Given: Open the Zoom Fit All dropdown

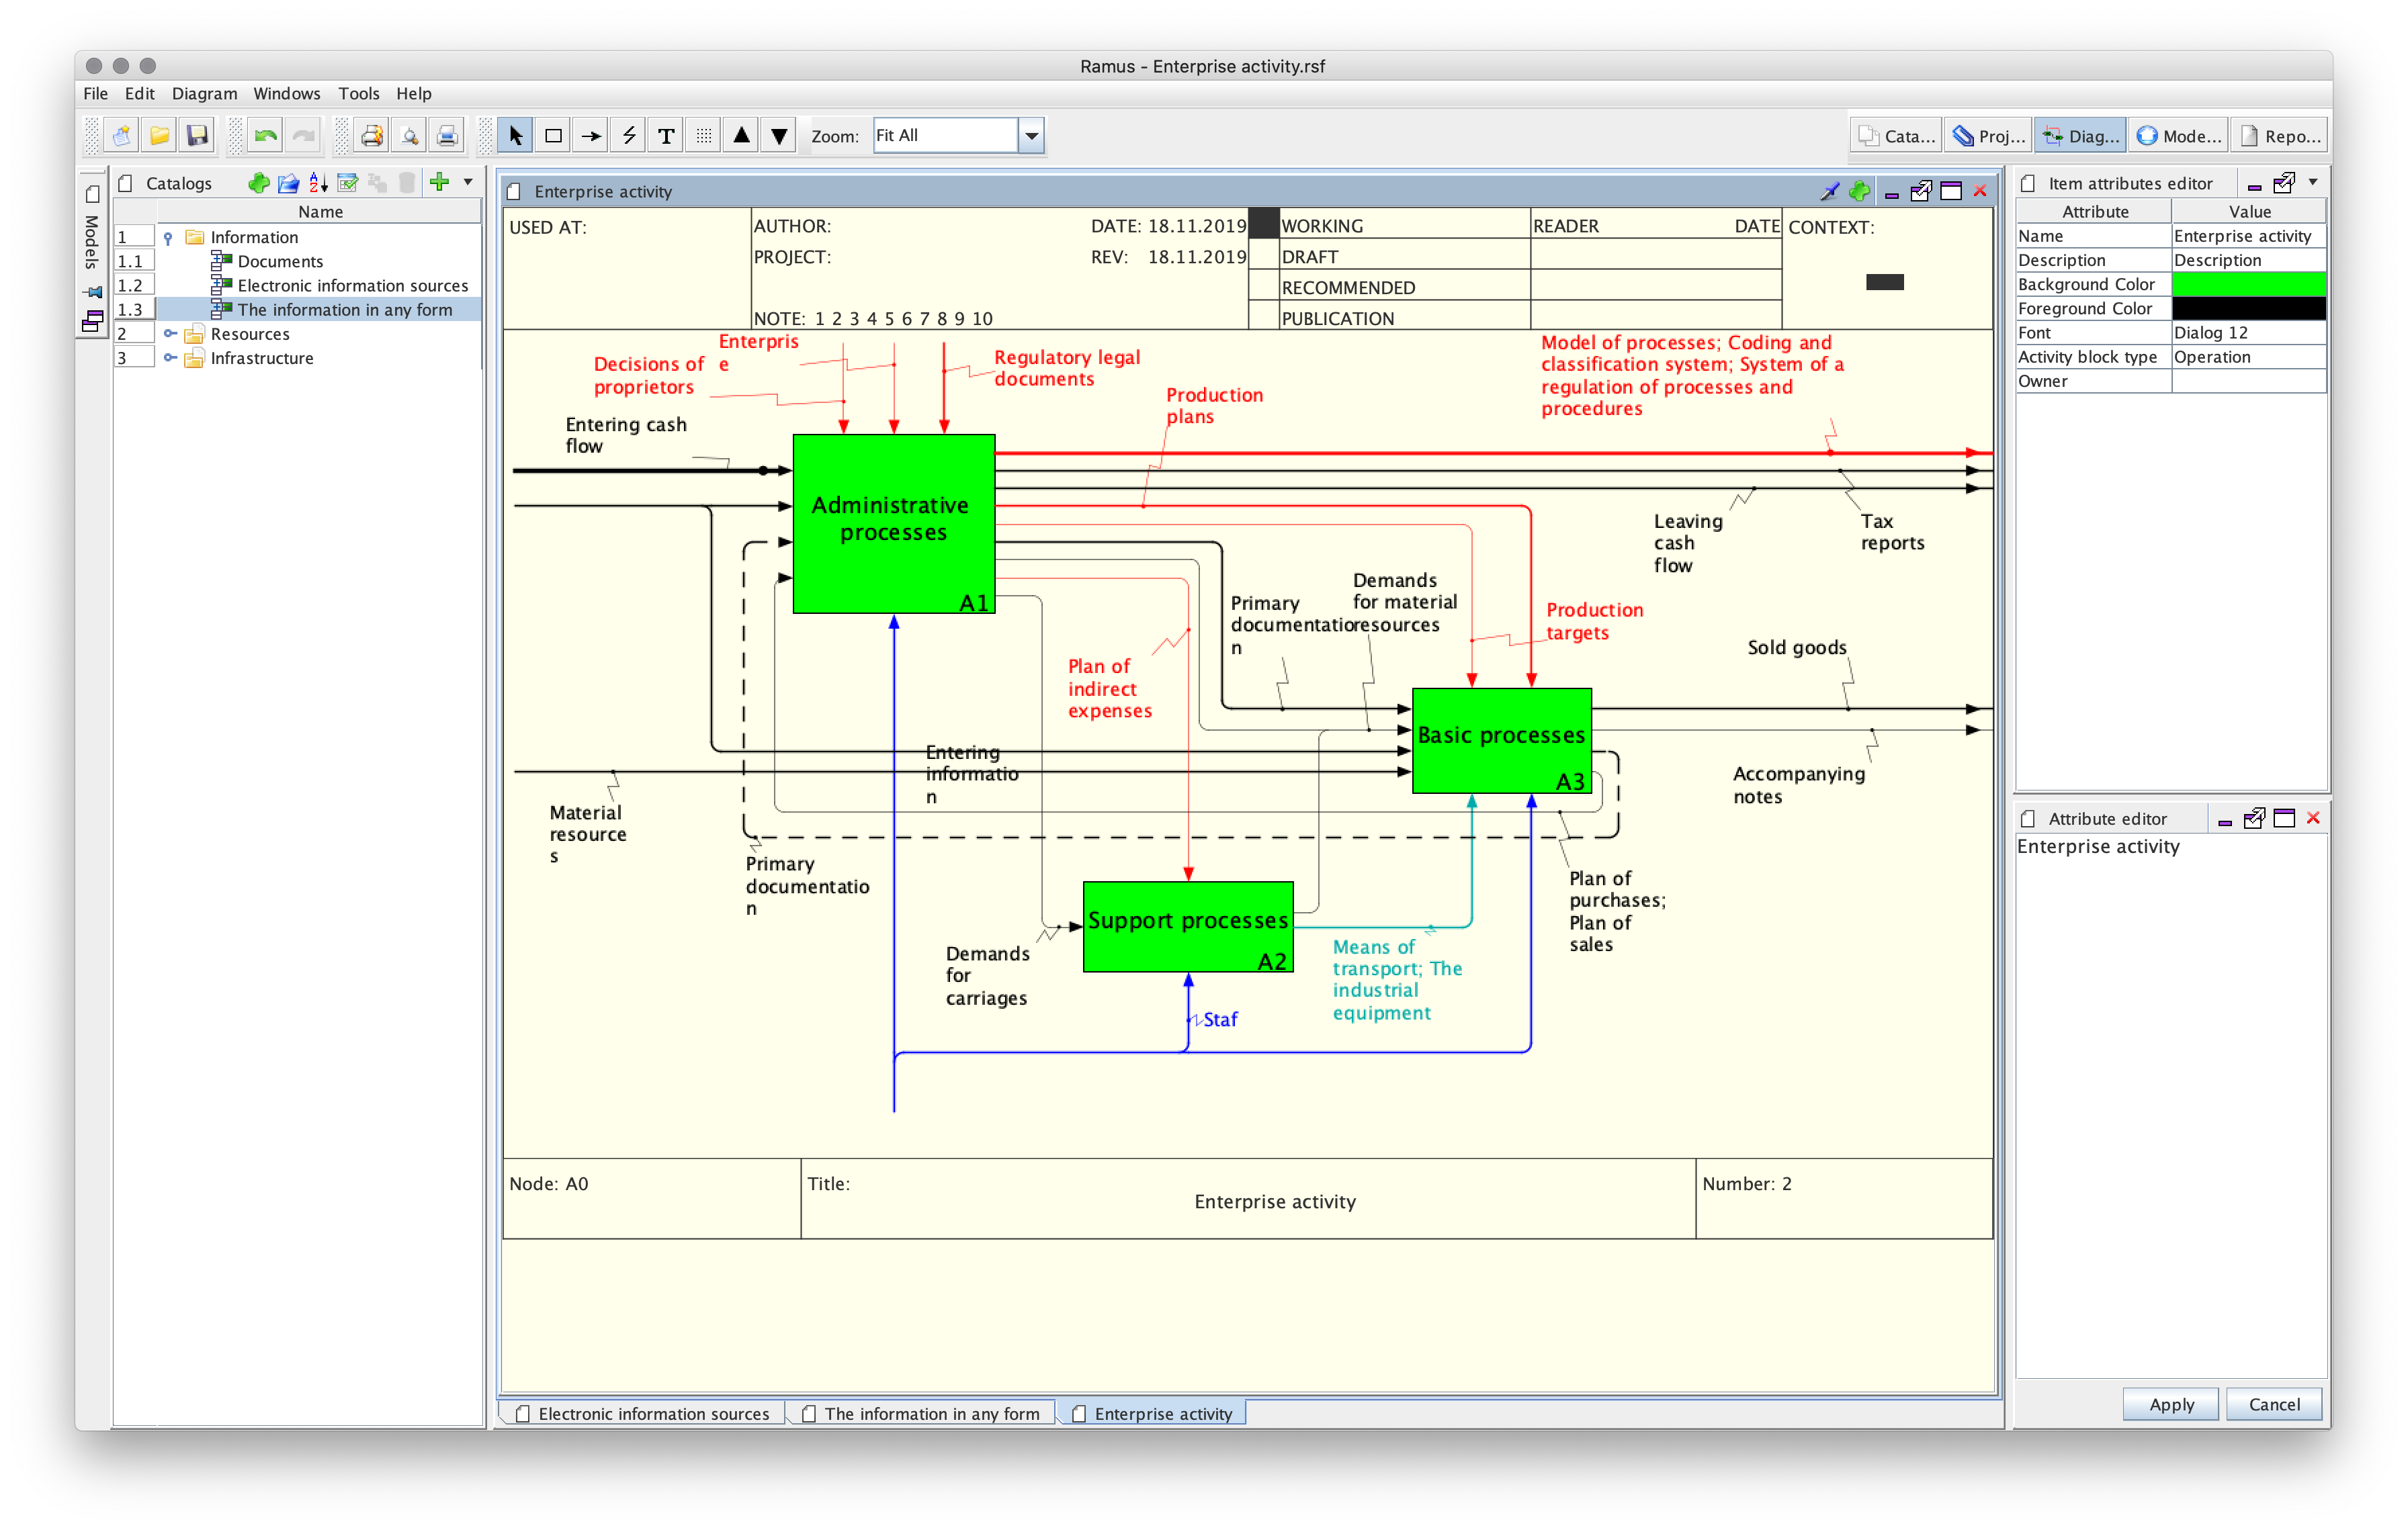Looking at the screenshot, I should click(x=1031, y=136).
